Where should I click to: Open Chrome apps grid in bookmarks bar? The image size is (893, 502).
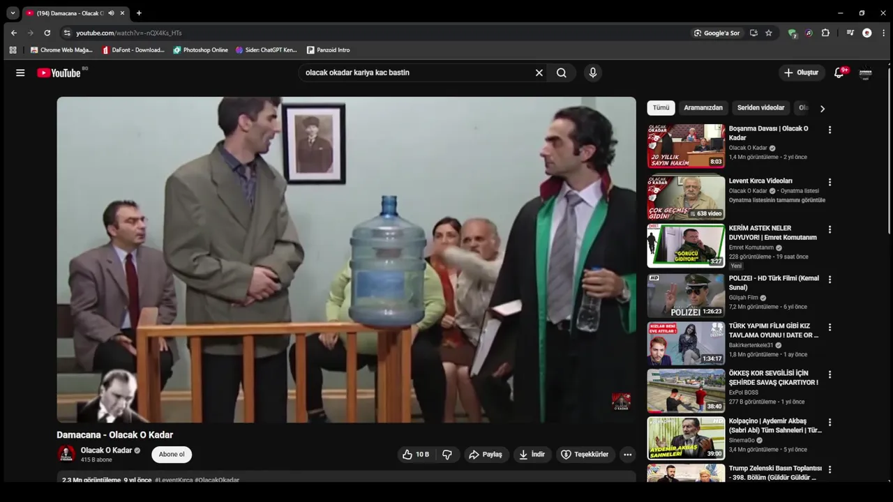point(13,50)
